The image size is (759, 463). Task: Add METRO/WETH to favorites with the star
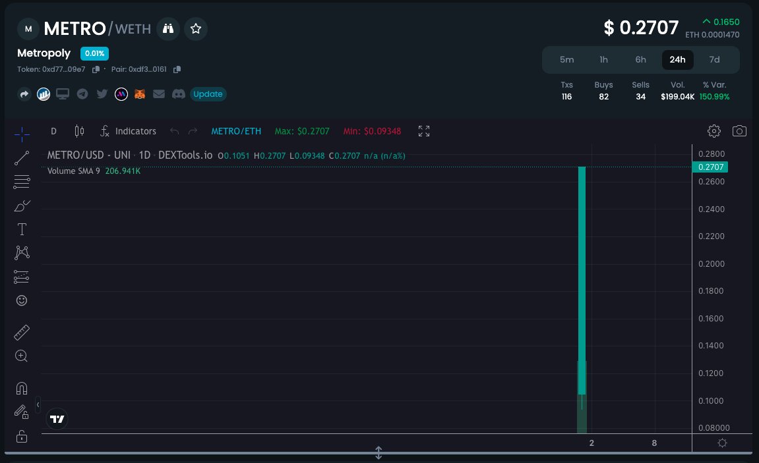click(196, 28)
